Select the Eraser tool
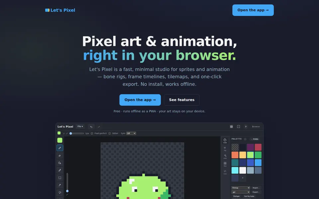319x199 pixels. [59, 155]
